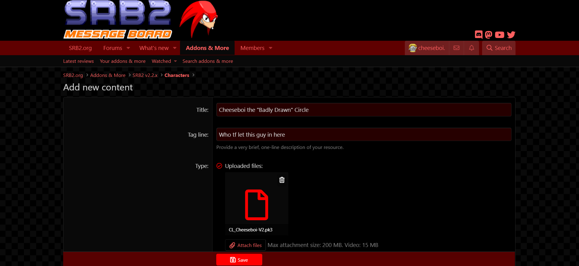Go to Your addons & more
579x266 pixels.
point(123,61)
